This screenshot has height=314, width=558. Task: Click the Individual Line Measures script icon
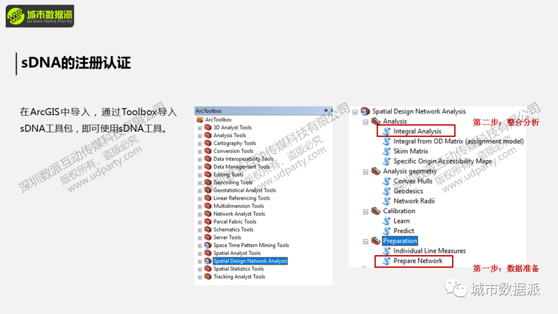point(386,250)
